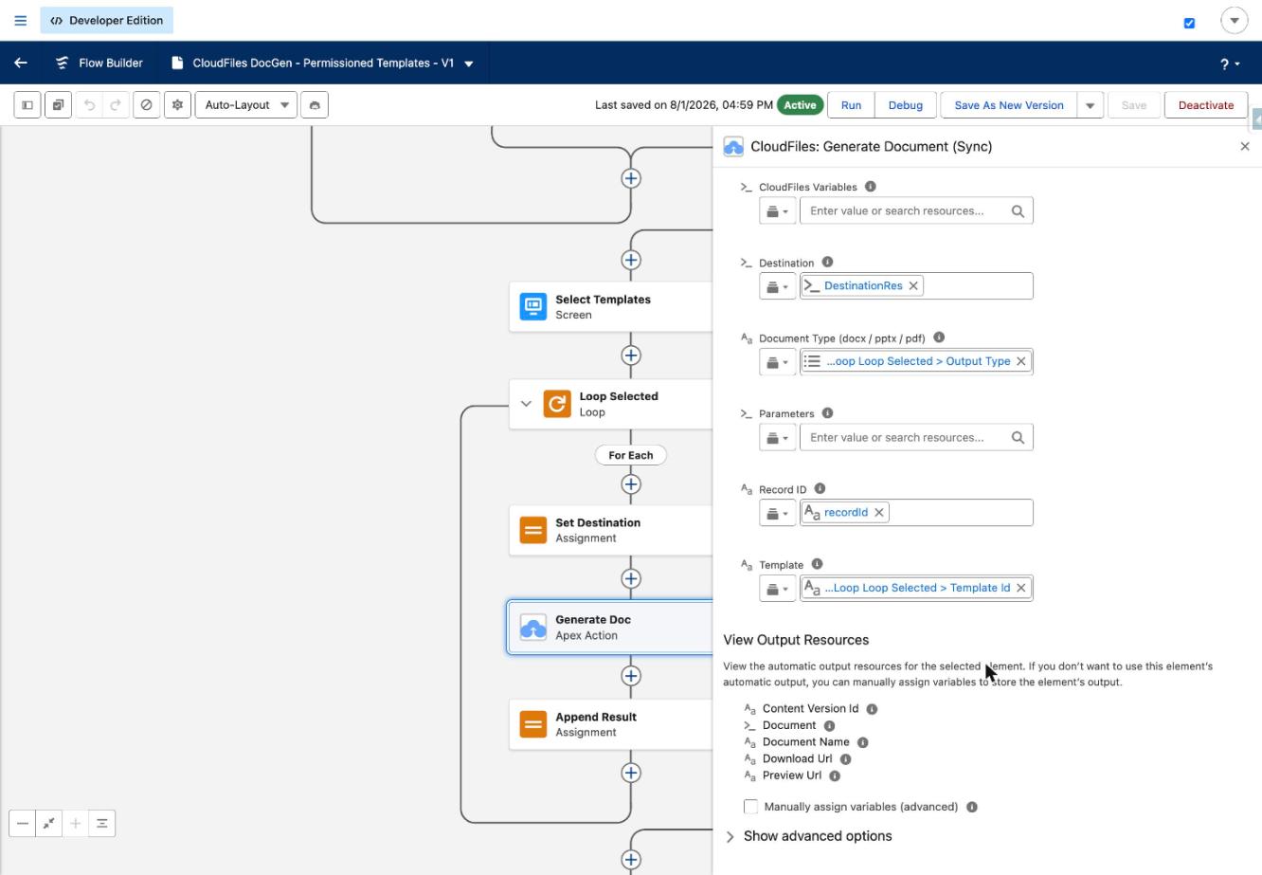Viewport: 1262px width, 875px height.
Task: Click the Document Name output resource
Action: 805,742
